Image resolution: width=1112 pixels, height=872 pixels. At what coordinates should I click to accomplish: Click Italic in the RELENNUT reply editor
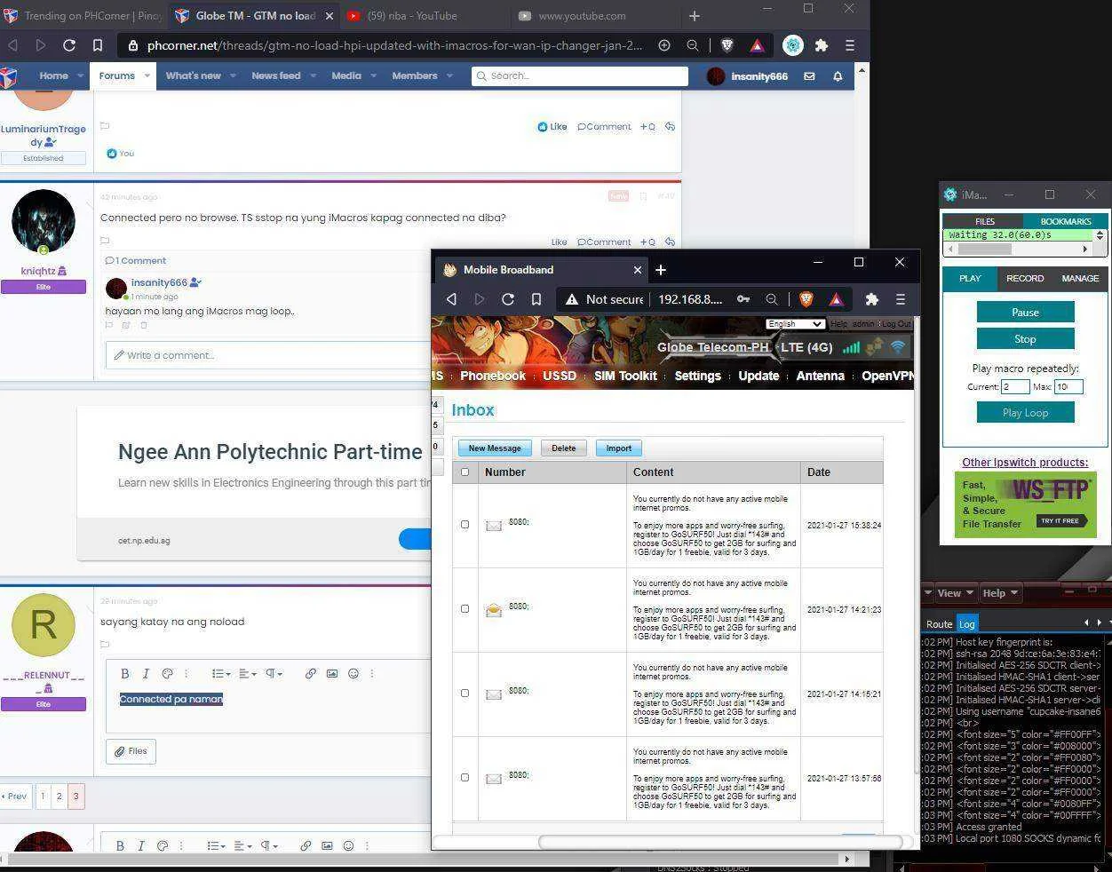point(146,674)
